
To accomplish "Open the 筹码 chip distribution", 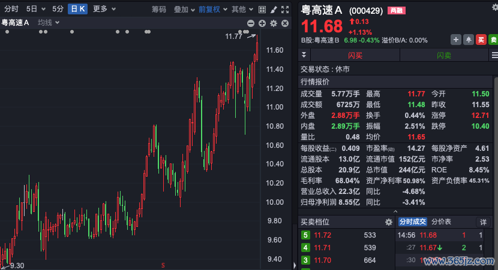I will tap(158, 10).
